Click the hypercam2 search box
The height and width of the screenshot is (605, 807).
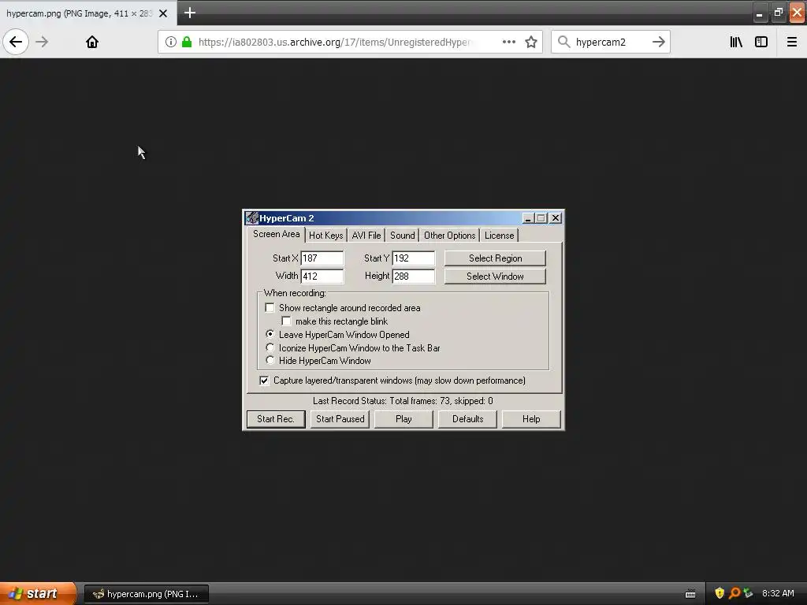(610, 43)
